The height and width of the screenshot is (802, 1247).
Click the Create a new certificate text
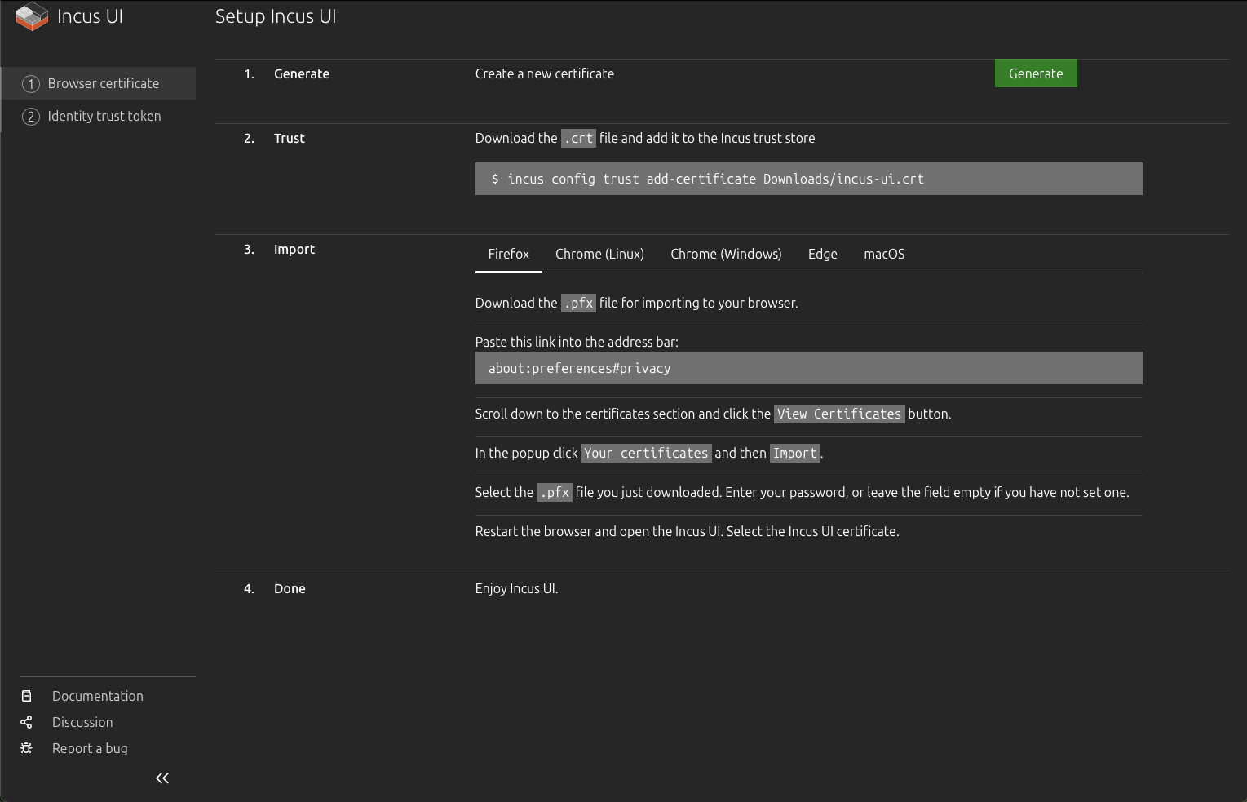tap(545, 73)
